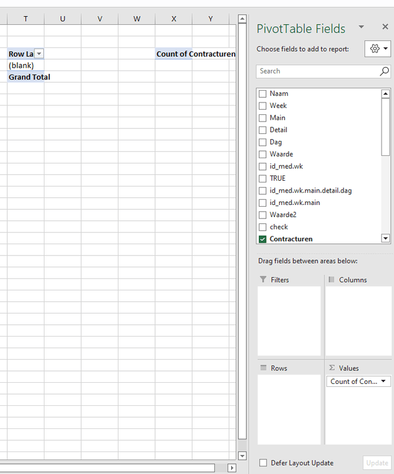Uncheck the Contracturen field

(x=262, y=239)
